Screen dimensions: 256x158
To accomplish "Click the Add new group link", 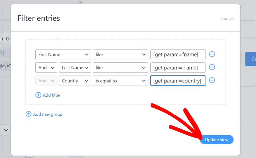I will click(48, 114).
